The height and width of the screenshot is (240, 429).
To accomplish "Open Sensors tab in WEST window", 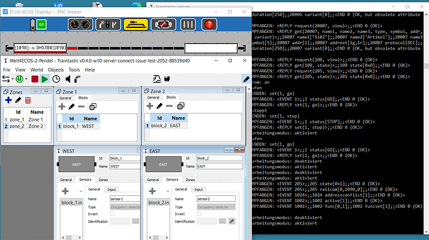I will click(85, 179).
